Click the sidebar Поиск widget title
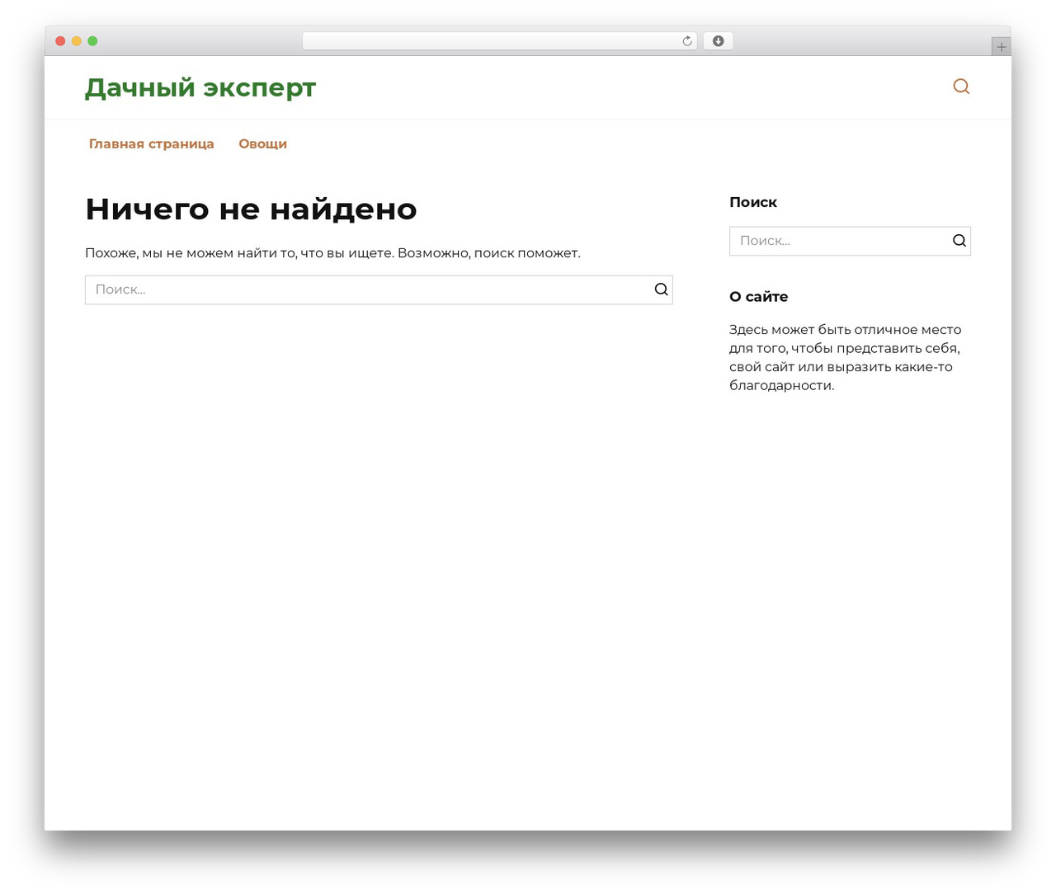 click(x=753, y=202)
